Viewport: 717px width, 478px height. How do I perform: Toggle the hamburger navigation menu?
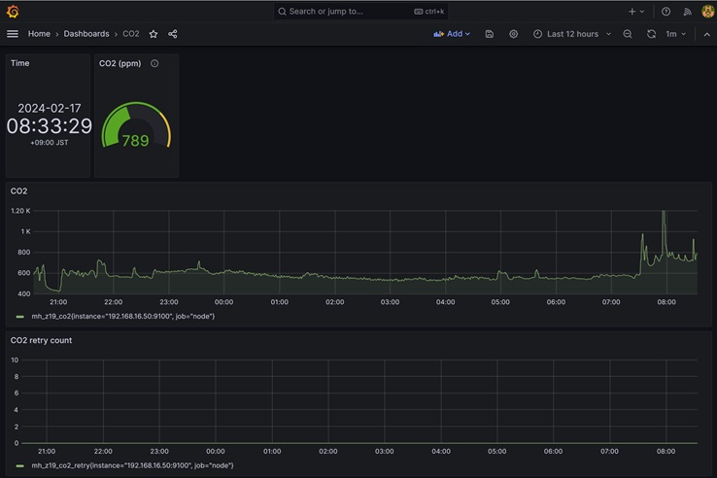pos(13,34)
